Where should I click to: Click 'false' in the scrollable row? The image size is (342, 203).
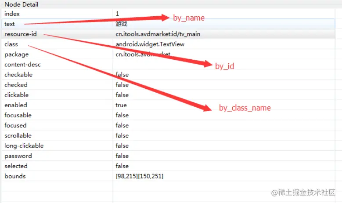122,135
